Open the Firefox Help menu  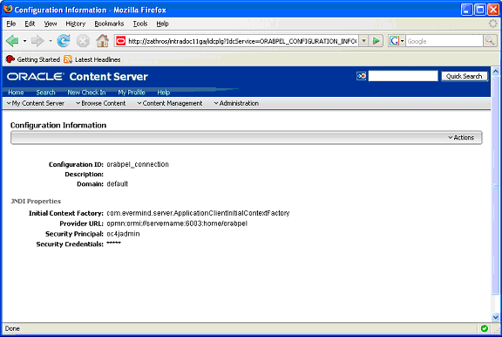[x=162, y=24]
